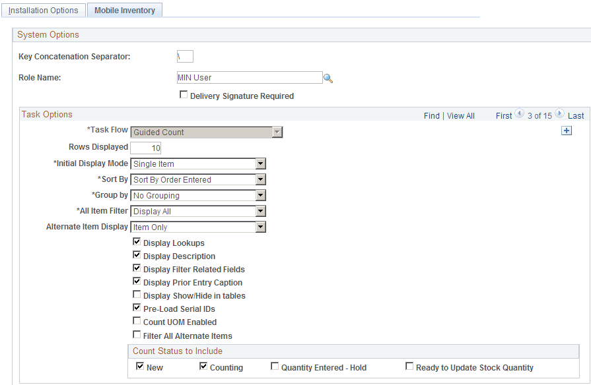Enable Quantity Entered - Hold status
Image resolution: width=591 pixels, height=385 pixels.
[275, 366]
